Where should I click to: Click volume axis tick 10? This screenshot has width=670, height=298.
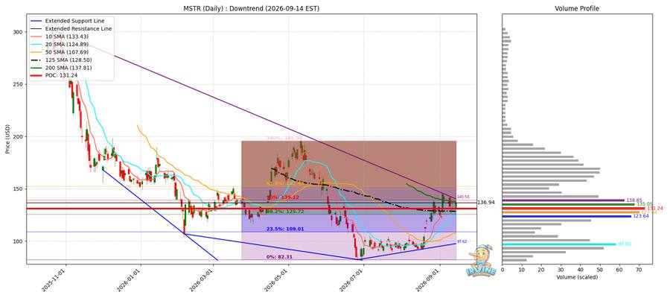(x=522, y=270)
